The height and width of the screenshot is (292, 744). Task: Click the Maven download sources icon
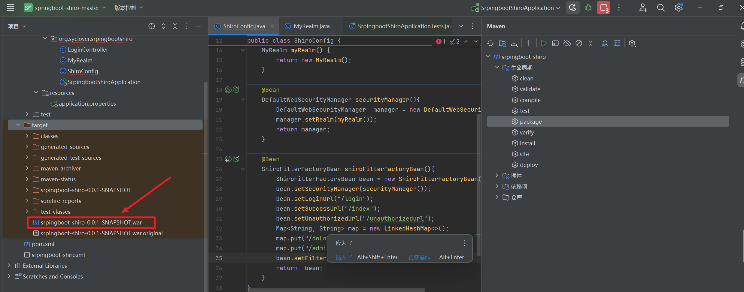(x=514, y=44)
